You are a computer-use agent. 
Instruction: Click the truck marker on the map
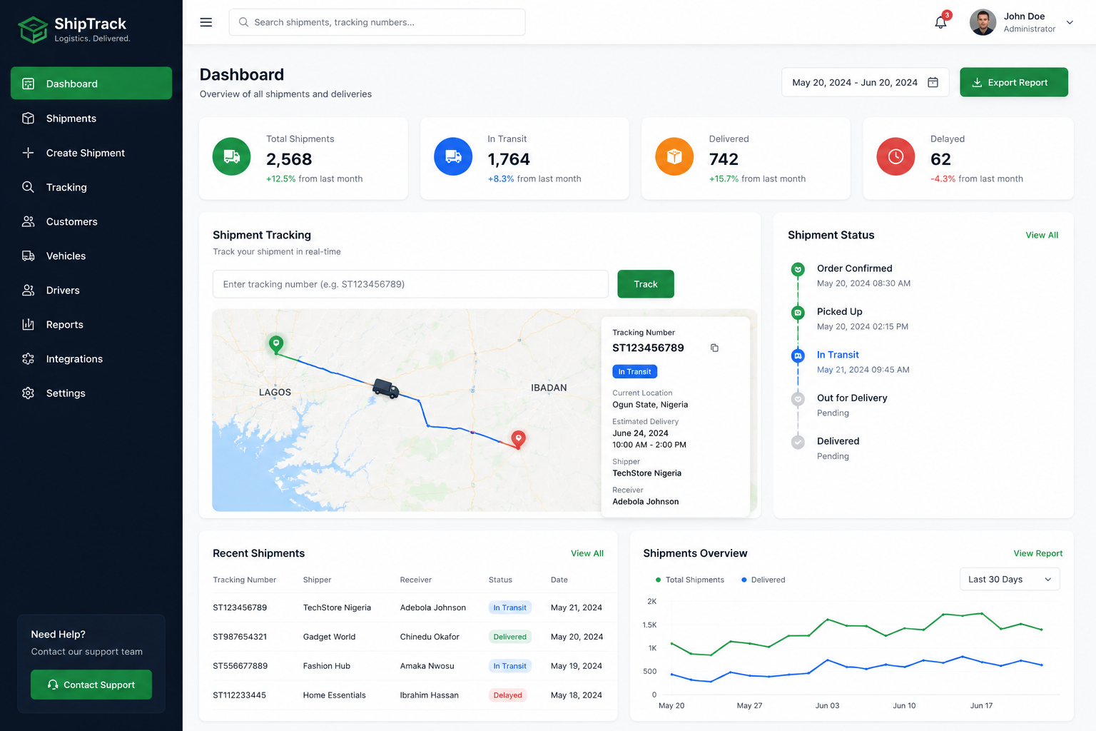pos(385,388)
